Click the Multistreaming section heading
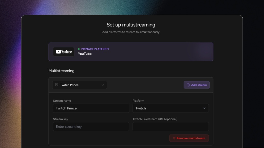This screenshot has width=264, height=148. [x=61, y=71]
